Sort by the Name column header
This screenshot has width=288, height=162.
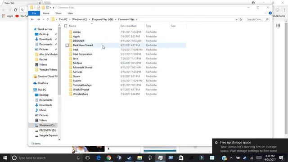click(72, 26)
